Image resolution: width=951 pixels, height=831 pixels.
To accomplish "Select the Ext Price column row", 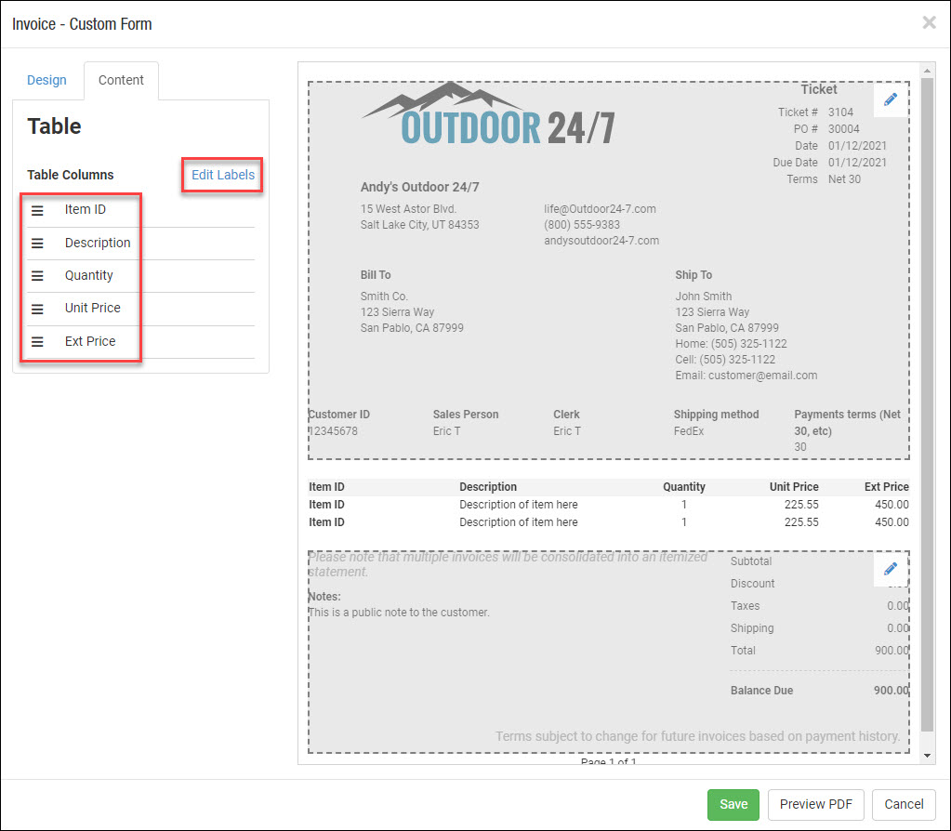I will coord(140,341).
